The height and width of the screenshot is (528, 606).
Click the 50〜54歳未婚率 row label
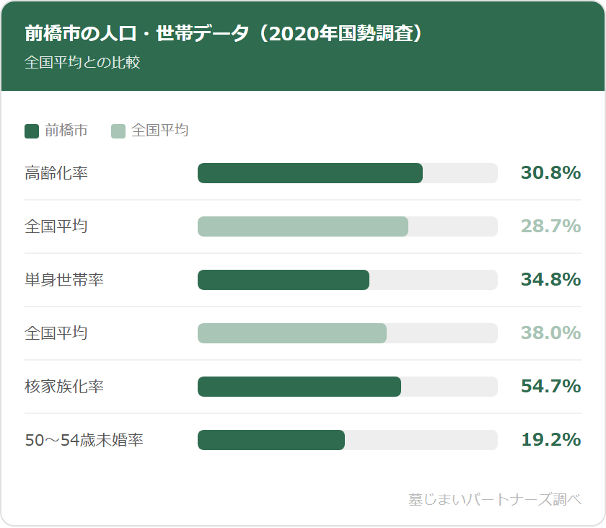click(x=84, y=440)
